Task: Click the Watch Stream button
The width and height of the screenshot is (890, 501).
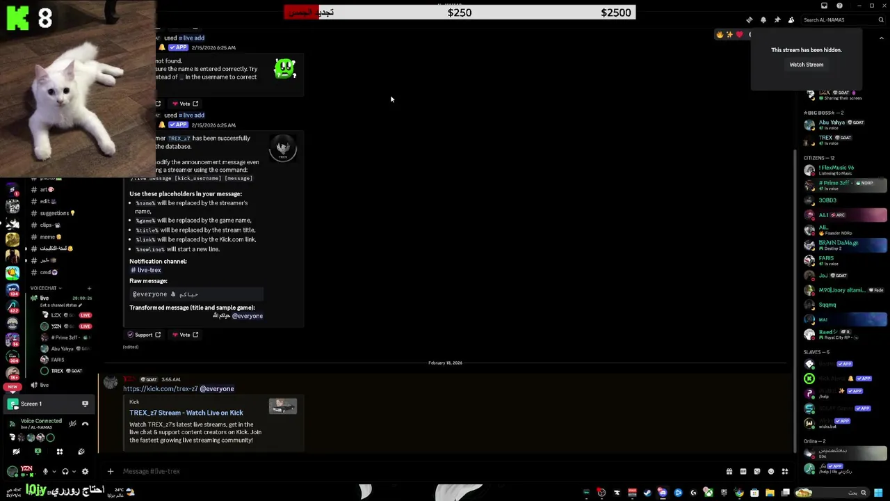Action: [806, 65]
